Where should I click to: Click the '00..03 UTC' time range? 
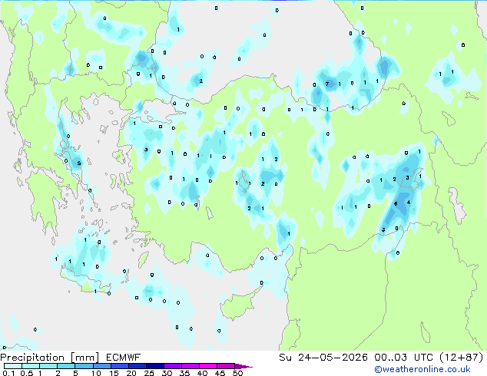pos(403,358)
